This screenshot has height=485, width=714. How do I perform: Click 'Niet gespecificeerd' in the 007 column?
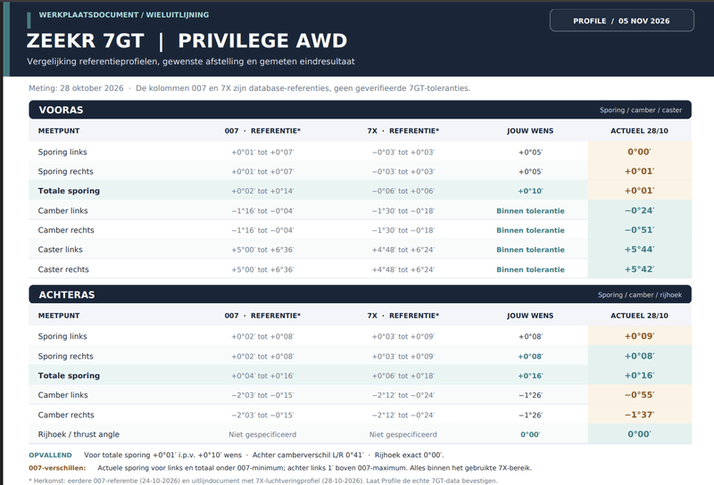tap(262, 434)
